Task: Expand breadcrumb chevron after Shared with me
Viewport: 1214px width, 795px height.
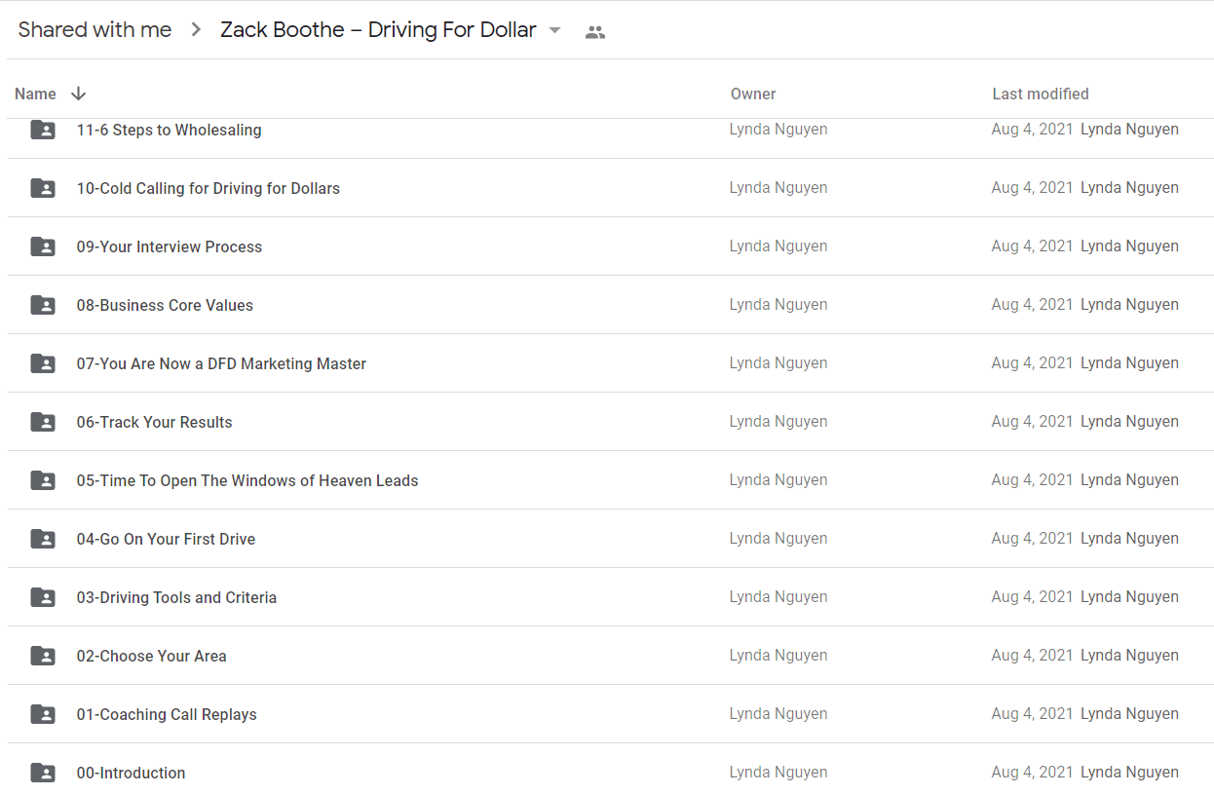Action: [196, 30]
